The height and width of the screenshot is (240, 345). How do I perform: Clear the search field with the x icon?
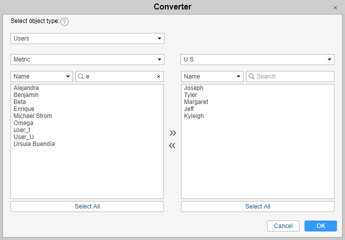158,76
